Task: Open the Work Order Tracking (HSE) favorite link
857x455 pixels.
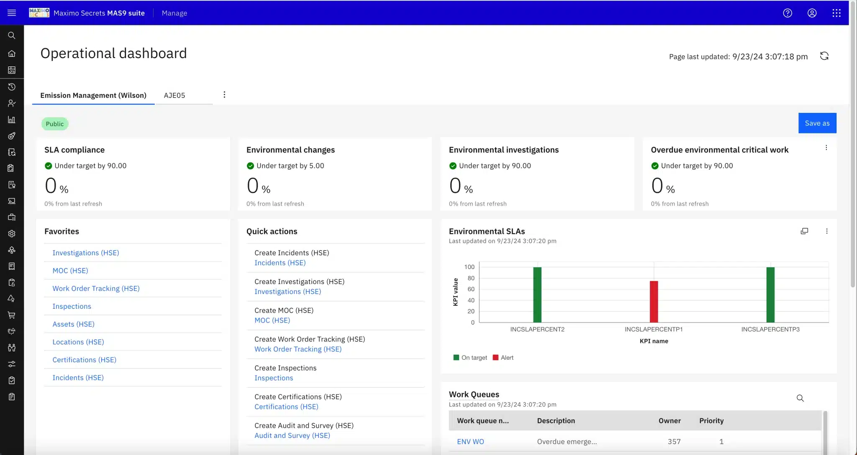Action: tap(96, 288)
